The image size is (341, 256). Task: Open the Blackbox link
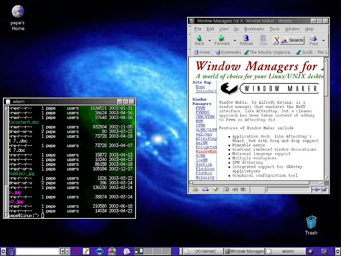(x=205, y=169)
